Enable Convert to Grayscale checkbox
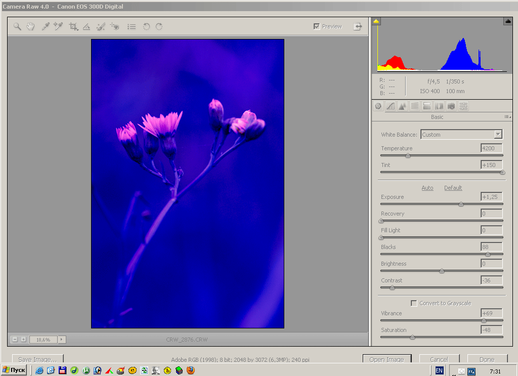The image size is (518, 376). coord(414,303)
